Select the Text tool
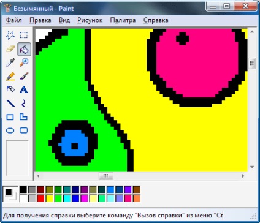260x223 pixels. click(x=24, y=89)
